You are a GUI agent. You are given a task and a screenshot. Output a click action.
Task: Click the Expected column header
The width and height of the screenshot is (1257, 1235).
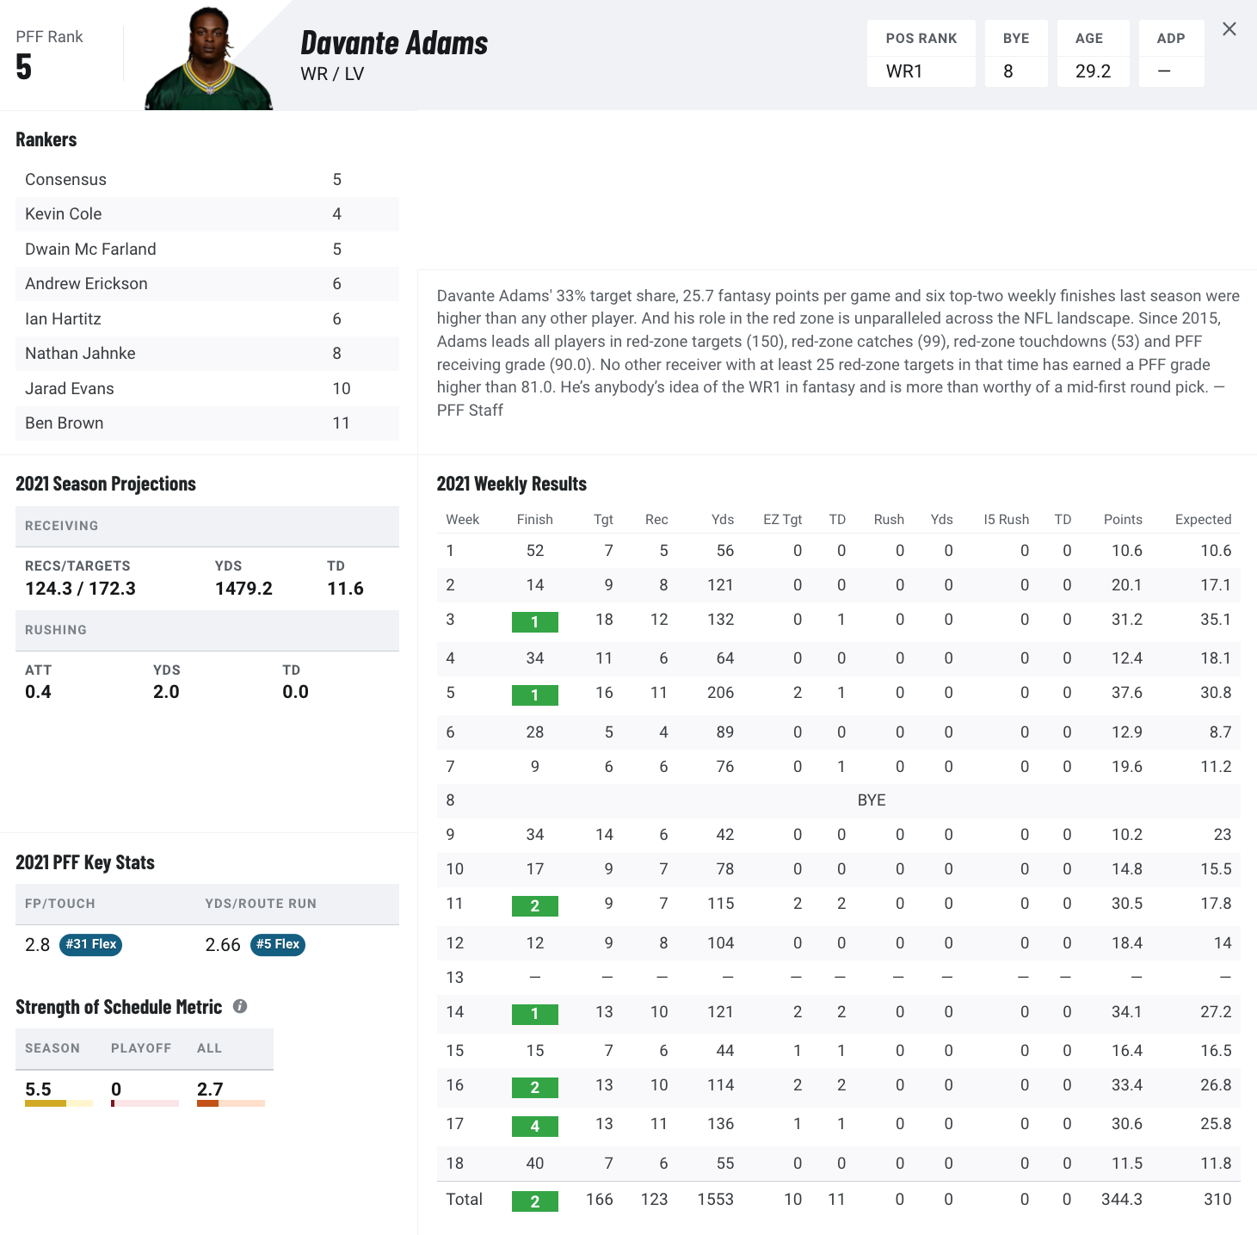click(1203, 519)
